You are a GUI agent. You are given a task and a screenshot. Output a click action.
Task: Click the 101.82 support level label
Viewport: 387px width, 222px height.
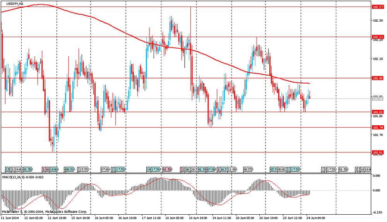(x=377, y=112)
